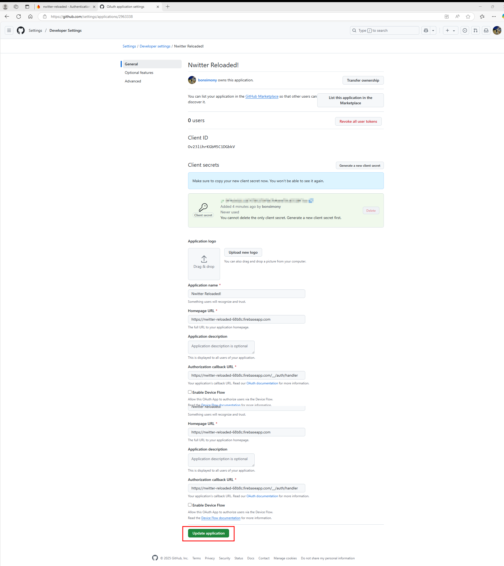
Task: Open the GitHub global navigation hamburger menu
Action: (x=9, y=30)
